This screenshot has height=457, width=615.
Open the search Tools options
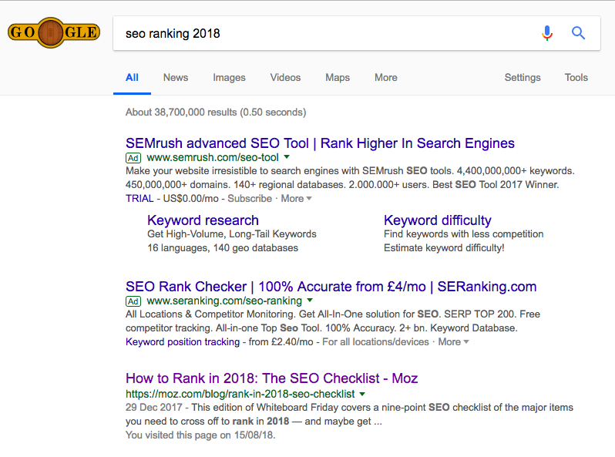[576, 78]
